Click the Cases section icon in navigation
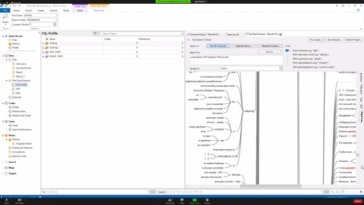Viewport: 364px width, 205px height. (x=6, y=122)
